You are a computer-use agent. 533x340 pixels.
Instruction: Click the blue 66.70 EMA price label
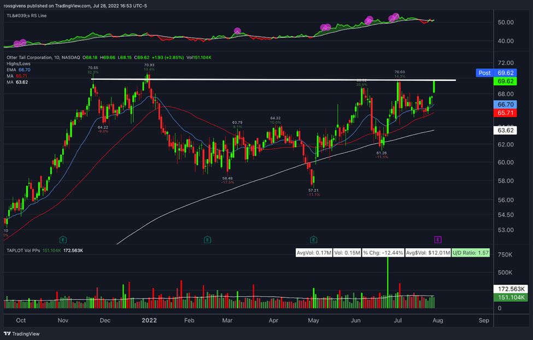click(505, 104)
